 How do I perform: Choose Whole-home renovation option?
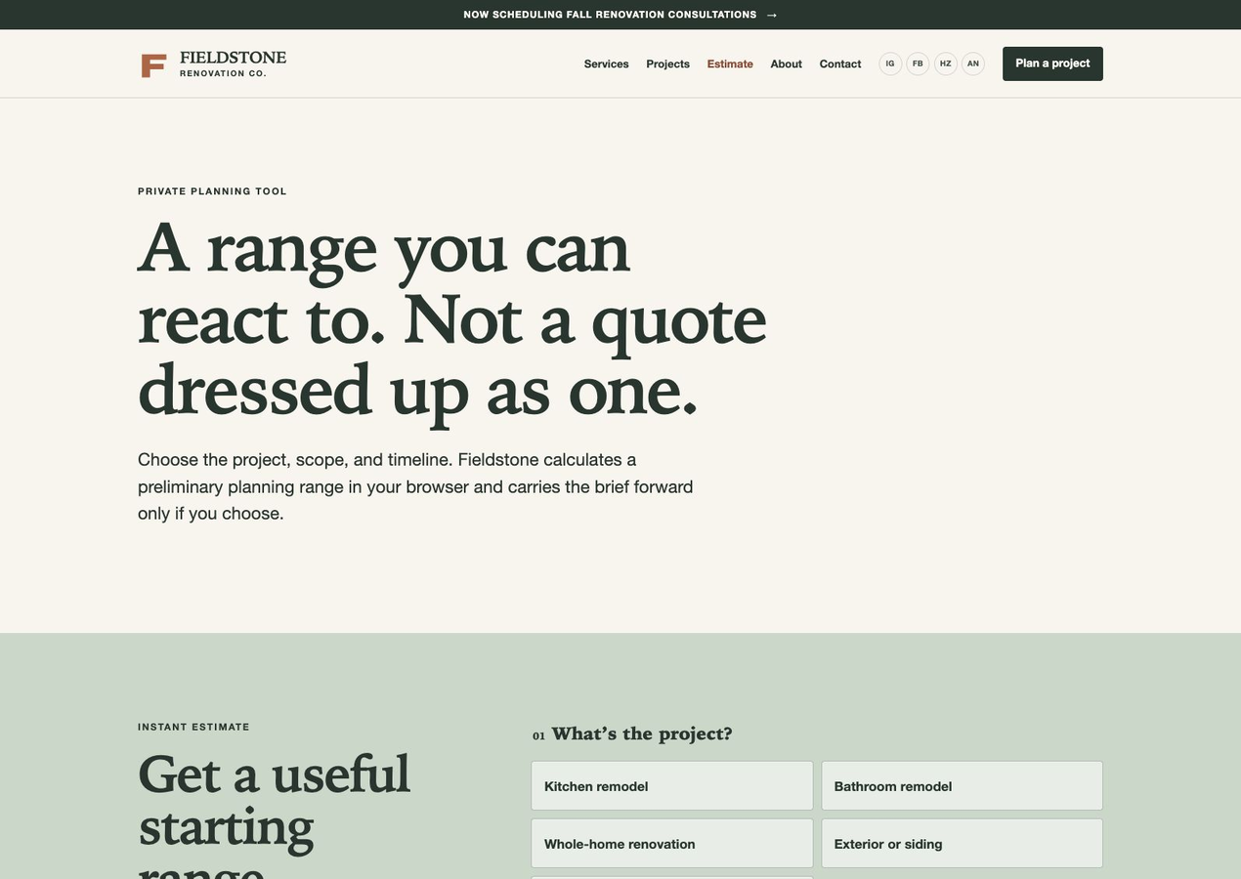(x=672, y=844)
